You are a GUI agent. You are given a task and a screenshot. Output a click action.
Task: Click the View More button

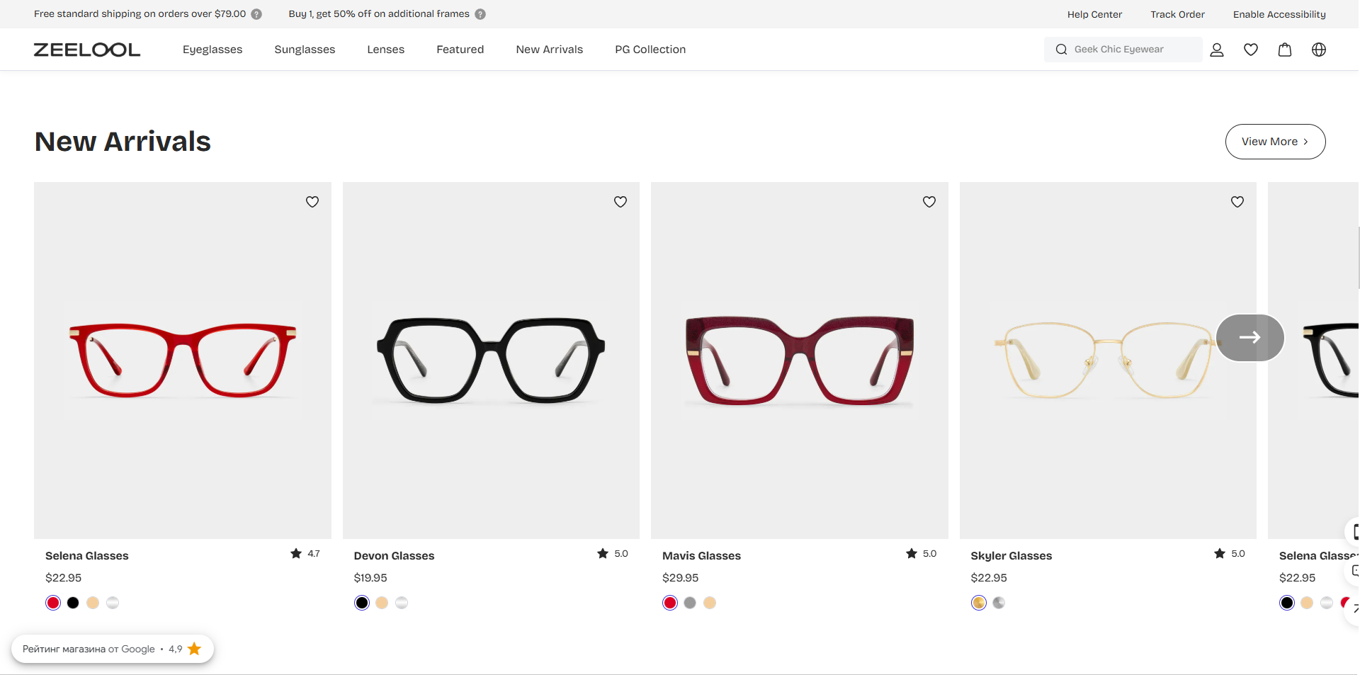pyautogui.click(x=1274, y=142)
